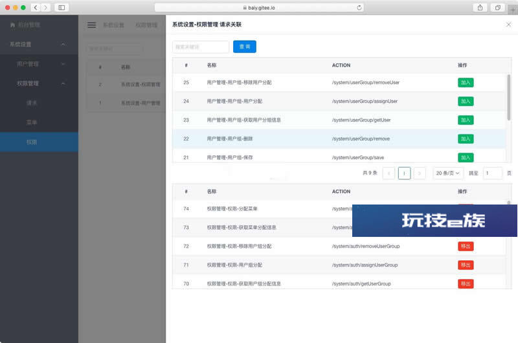Select row 用户管理-用户组-保存

[x=339, y=156]
